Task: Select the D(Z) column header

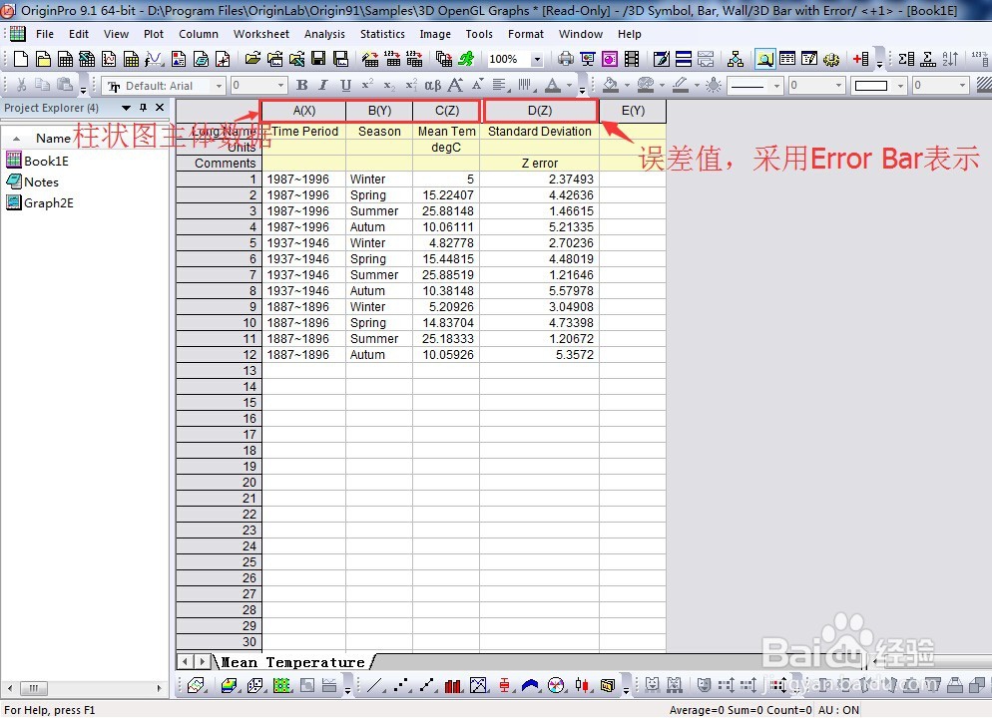Action: click(540, 111)
